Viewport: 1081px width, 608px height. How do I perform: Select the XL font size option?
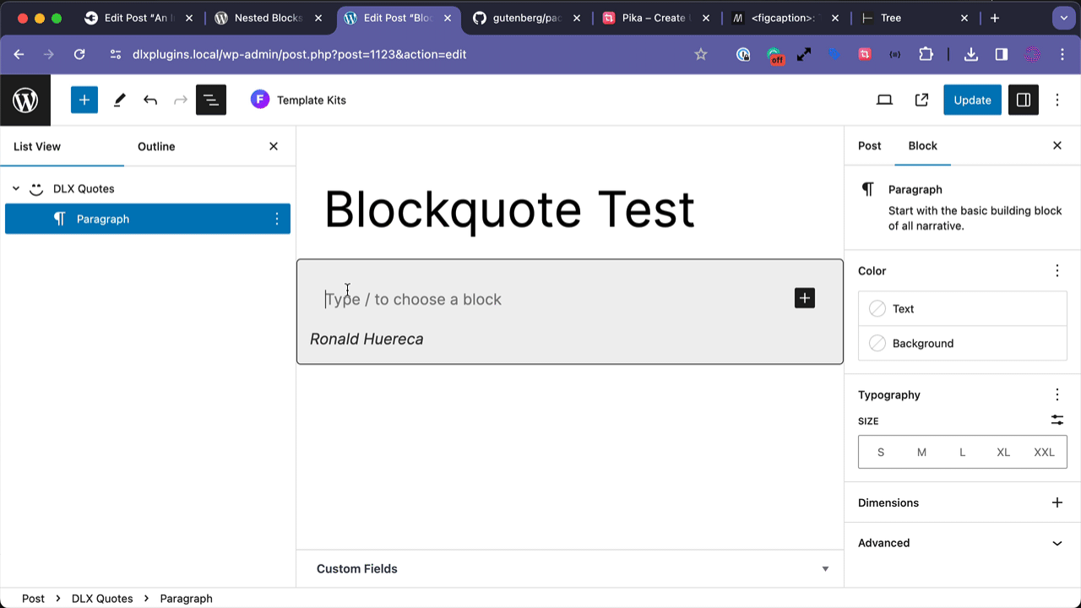[x=1003, y=452]
